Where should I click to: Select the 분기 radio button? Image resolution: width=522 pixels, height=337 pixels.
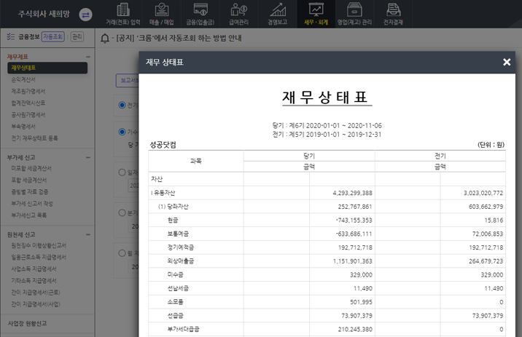click(x=122, y=213)
